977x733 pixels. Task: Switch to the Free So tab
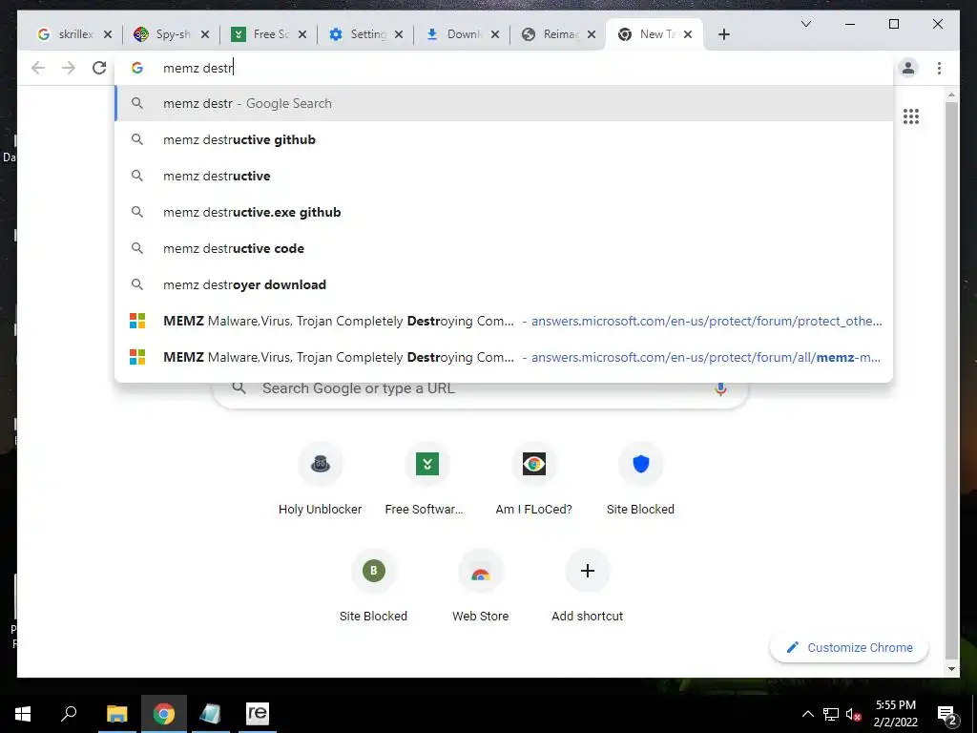pos(261,34)
